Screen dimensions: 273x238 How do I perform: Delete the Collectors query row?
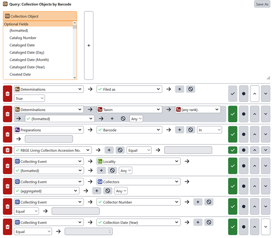(x=8, y=186)
